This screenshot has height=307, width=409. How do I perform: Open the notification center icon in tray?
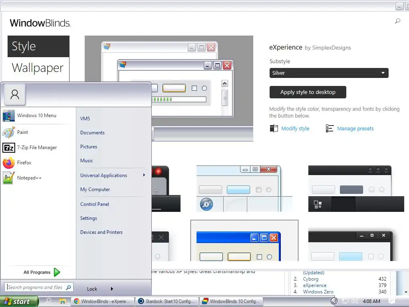(x=391, y=301)
